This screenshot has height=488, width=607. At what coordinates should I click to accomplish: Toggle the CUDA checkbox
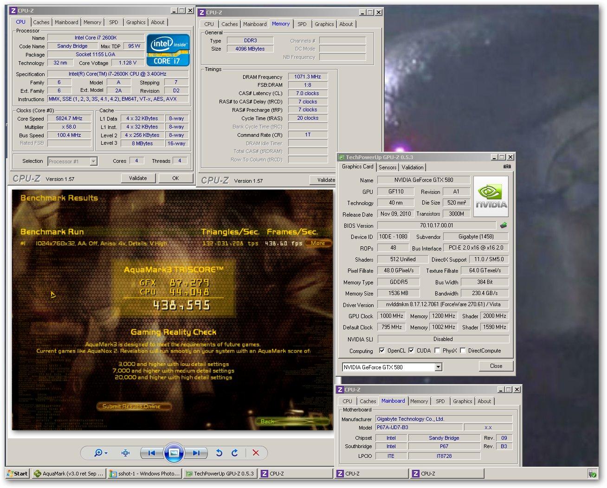click(x=411, y=351)
